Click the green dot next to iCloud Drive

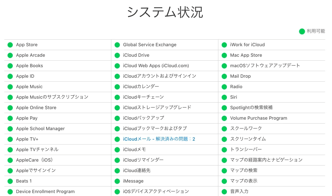point(117,55)
